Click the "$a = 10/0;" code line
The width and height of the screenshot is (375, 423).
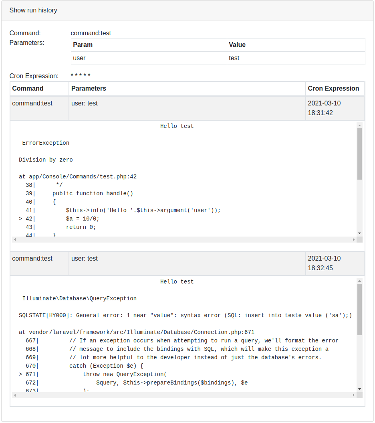83,219
